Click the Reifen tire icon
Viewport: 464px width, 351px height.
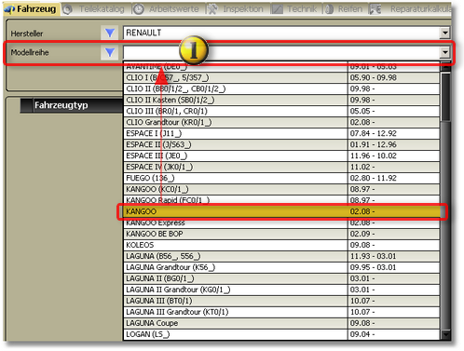pos(329,9)
